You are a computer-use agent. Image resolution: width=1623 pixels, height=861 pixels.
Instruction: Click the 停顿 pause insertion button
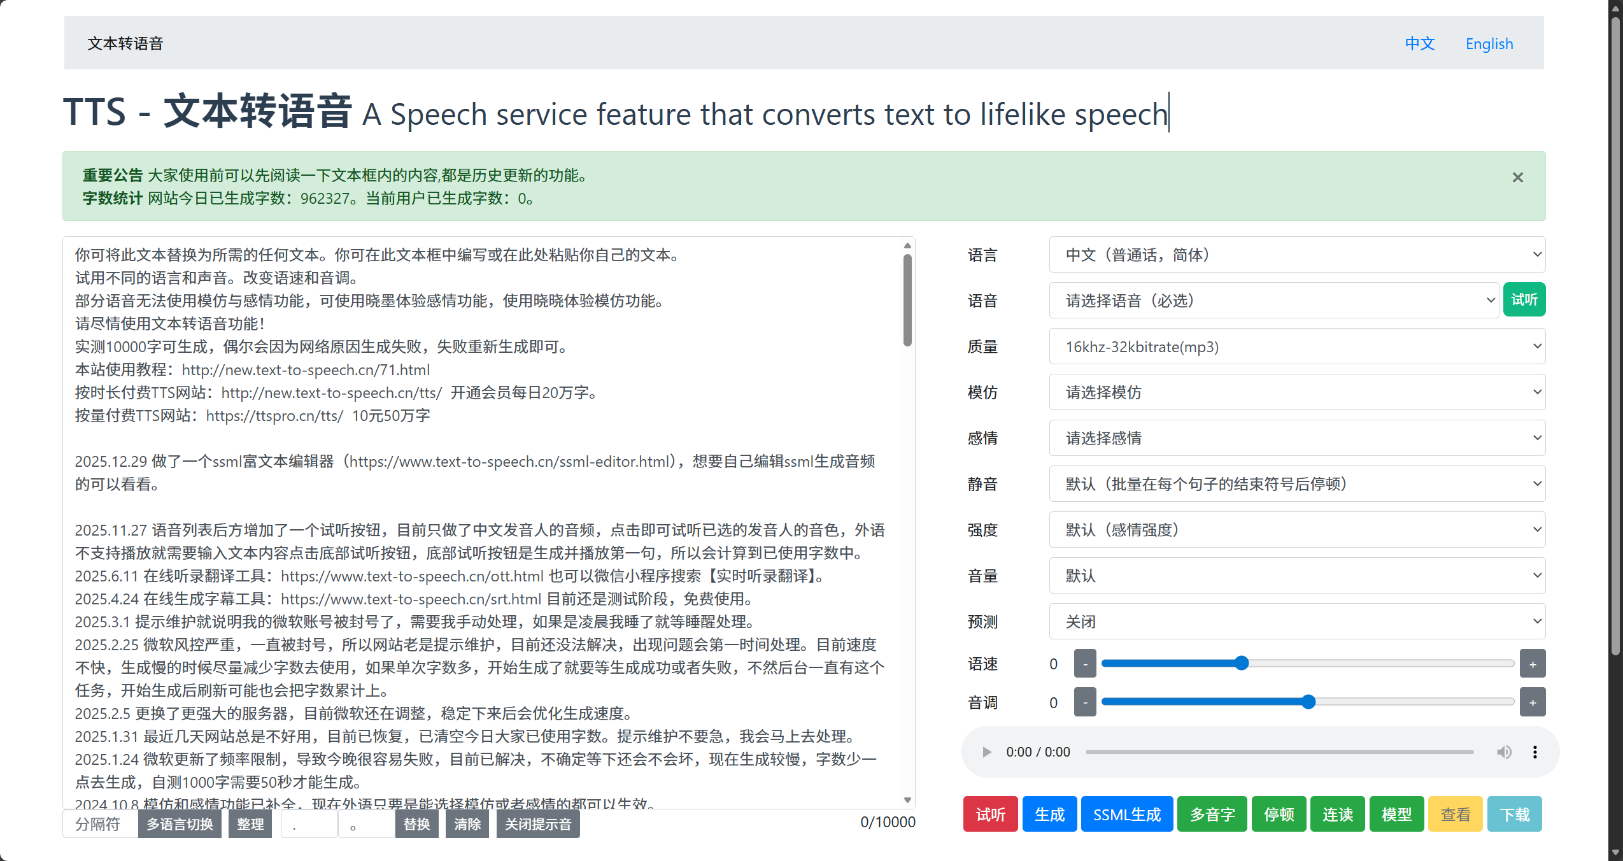(x=1279, y=814)
